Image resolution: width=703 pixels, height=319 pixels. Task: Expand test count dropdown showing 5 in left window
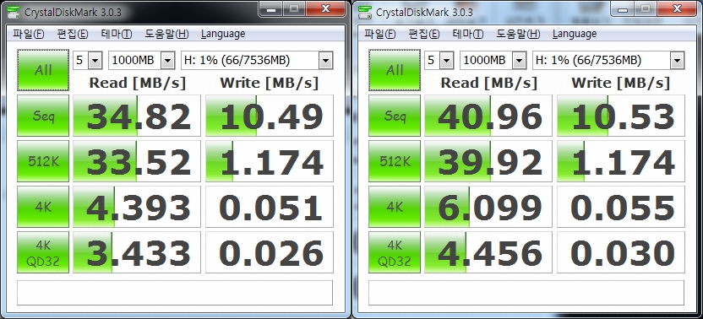(95, 61)
